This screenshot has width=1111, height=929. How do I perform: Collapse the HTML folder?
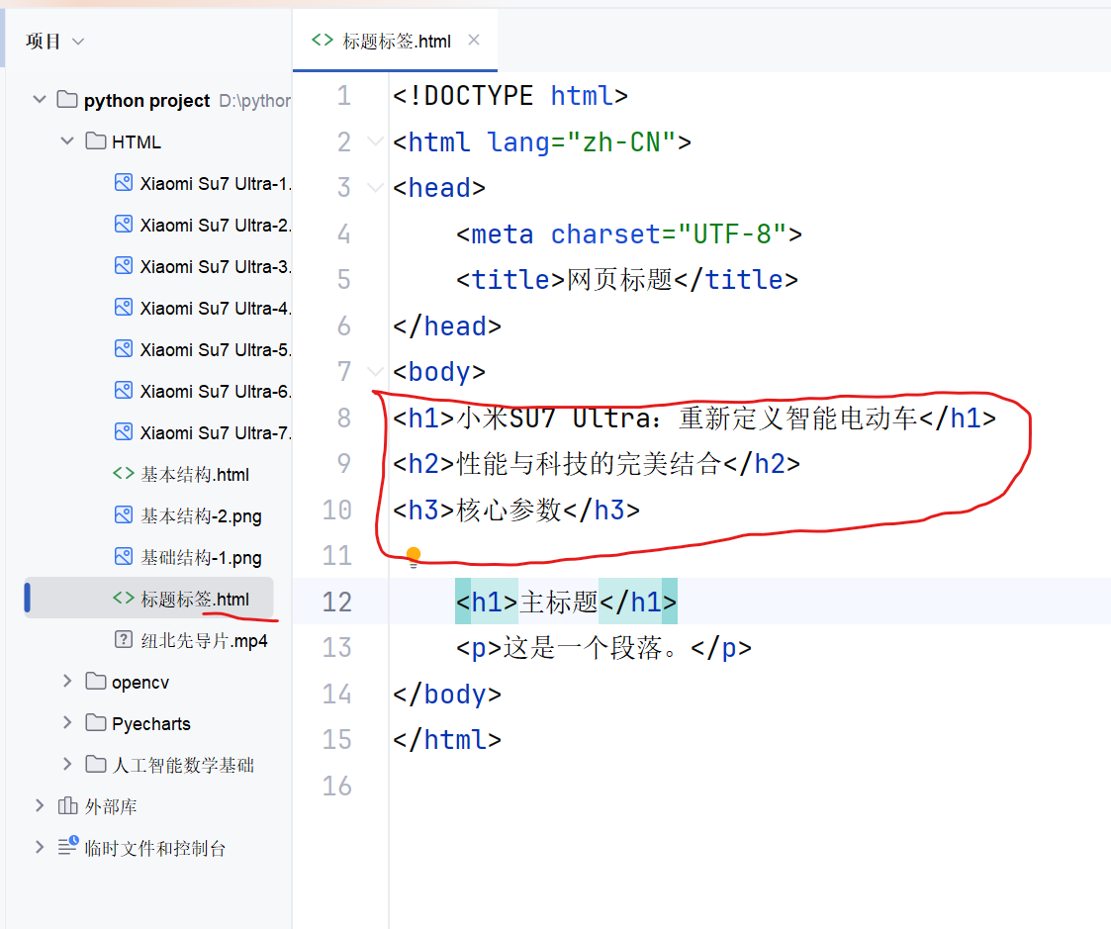[67, 141]
